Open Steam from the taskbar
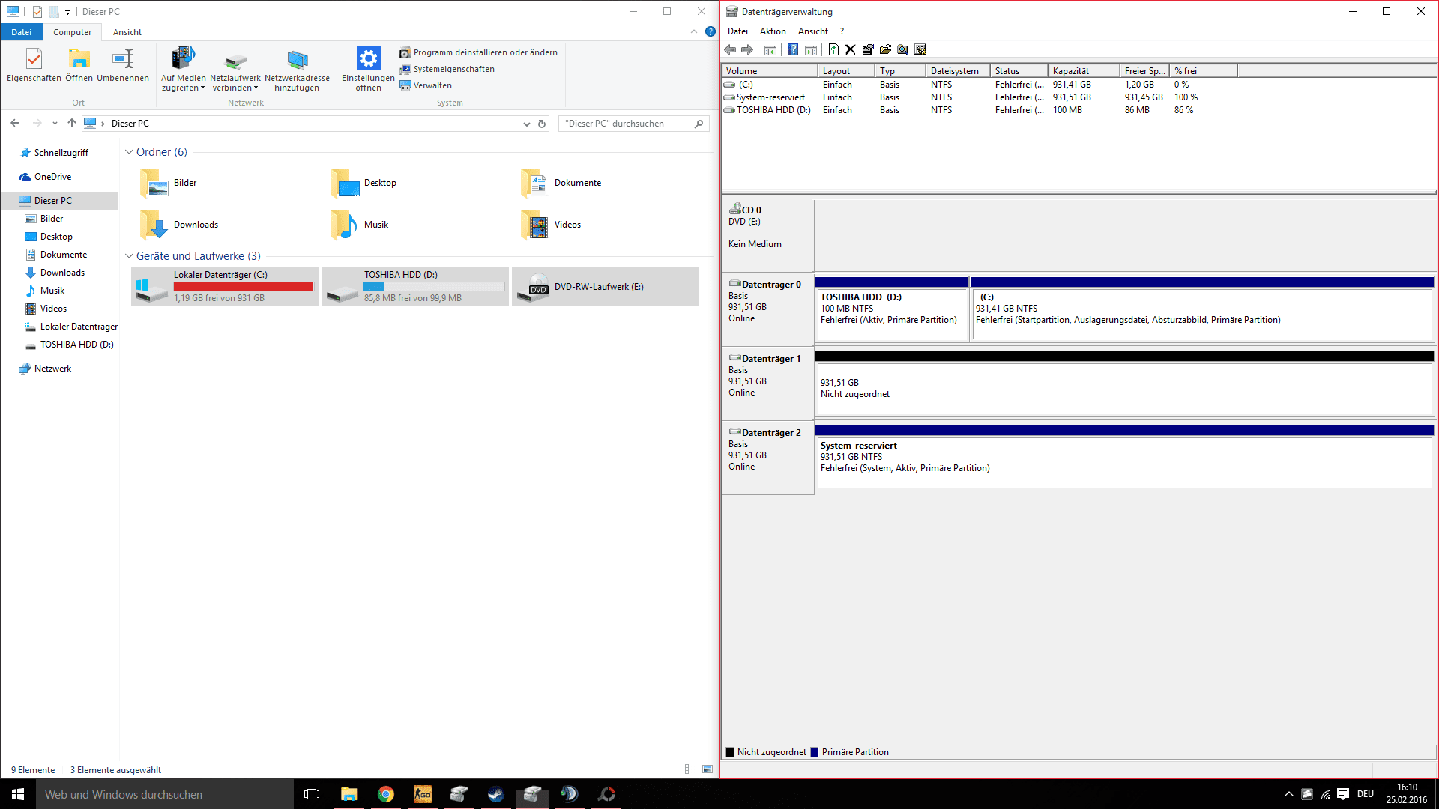The image size is (1439, 809). coord(495,794)
